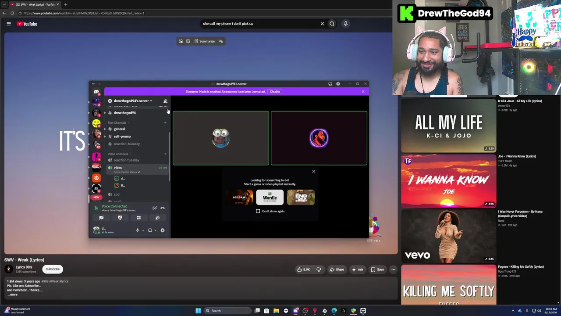Open headphone output options arrow
Image resolution: width=561 pixels, height=316 pixels.
tap(155, 230)
